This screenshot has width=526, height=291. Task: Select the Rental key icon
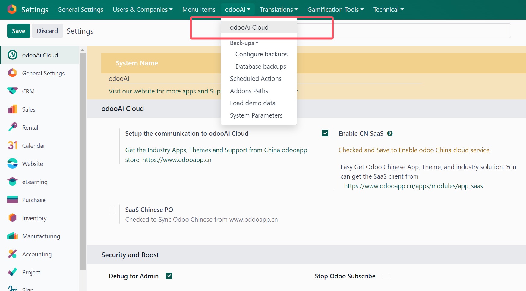click(x=12, y=128)
